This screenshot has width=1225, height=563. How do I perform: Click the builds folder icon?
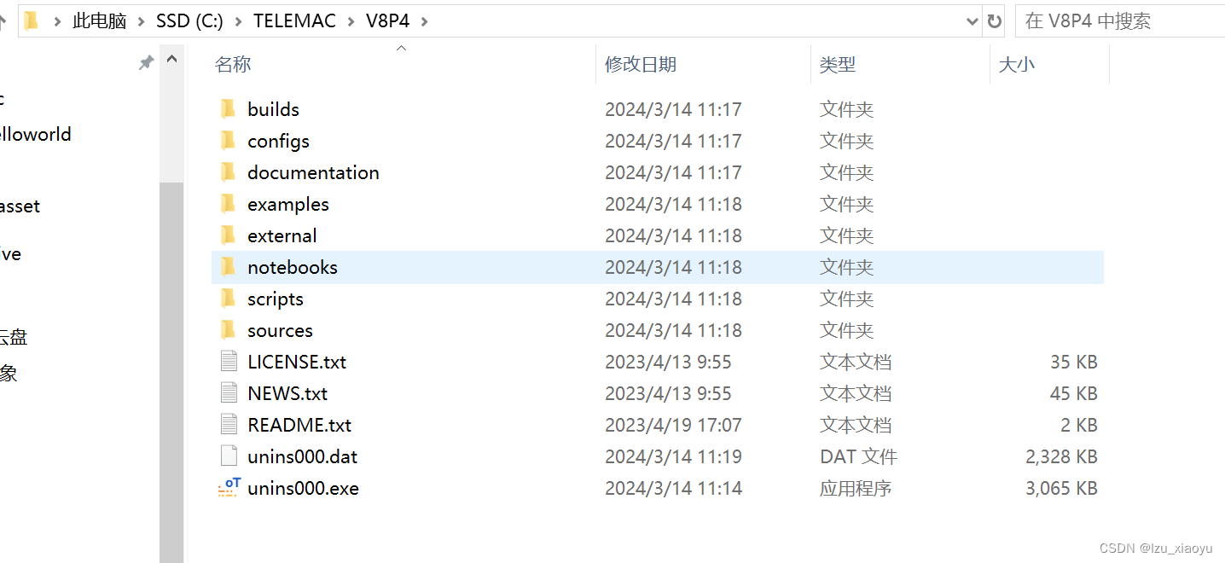pos(228,108)
